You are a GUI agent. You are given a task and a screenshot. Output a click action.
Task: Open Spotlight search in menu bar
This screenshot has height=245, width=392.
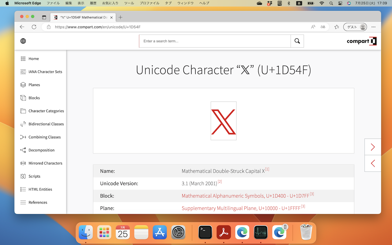(x=331, y=3)
